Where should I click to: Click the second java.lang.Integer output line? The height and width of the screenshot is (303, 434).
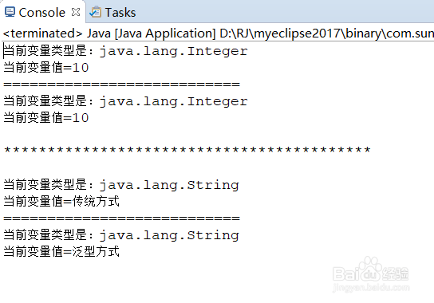(x=125, y=101)
